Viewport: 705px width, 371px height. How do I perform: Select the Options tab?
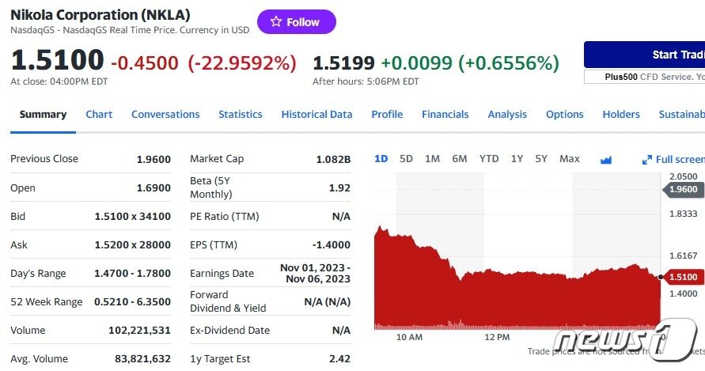pos(564,115)
